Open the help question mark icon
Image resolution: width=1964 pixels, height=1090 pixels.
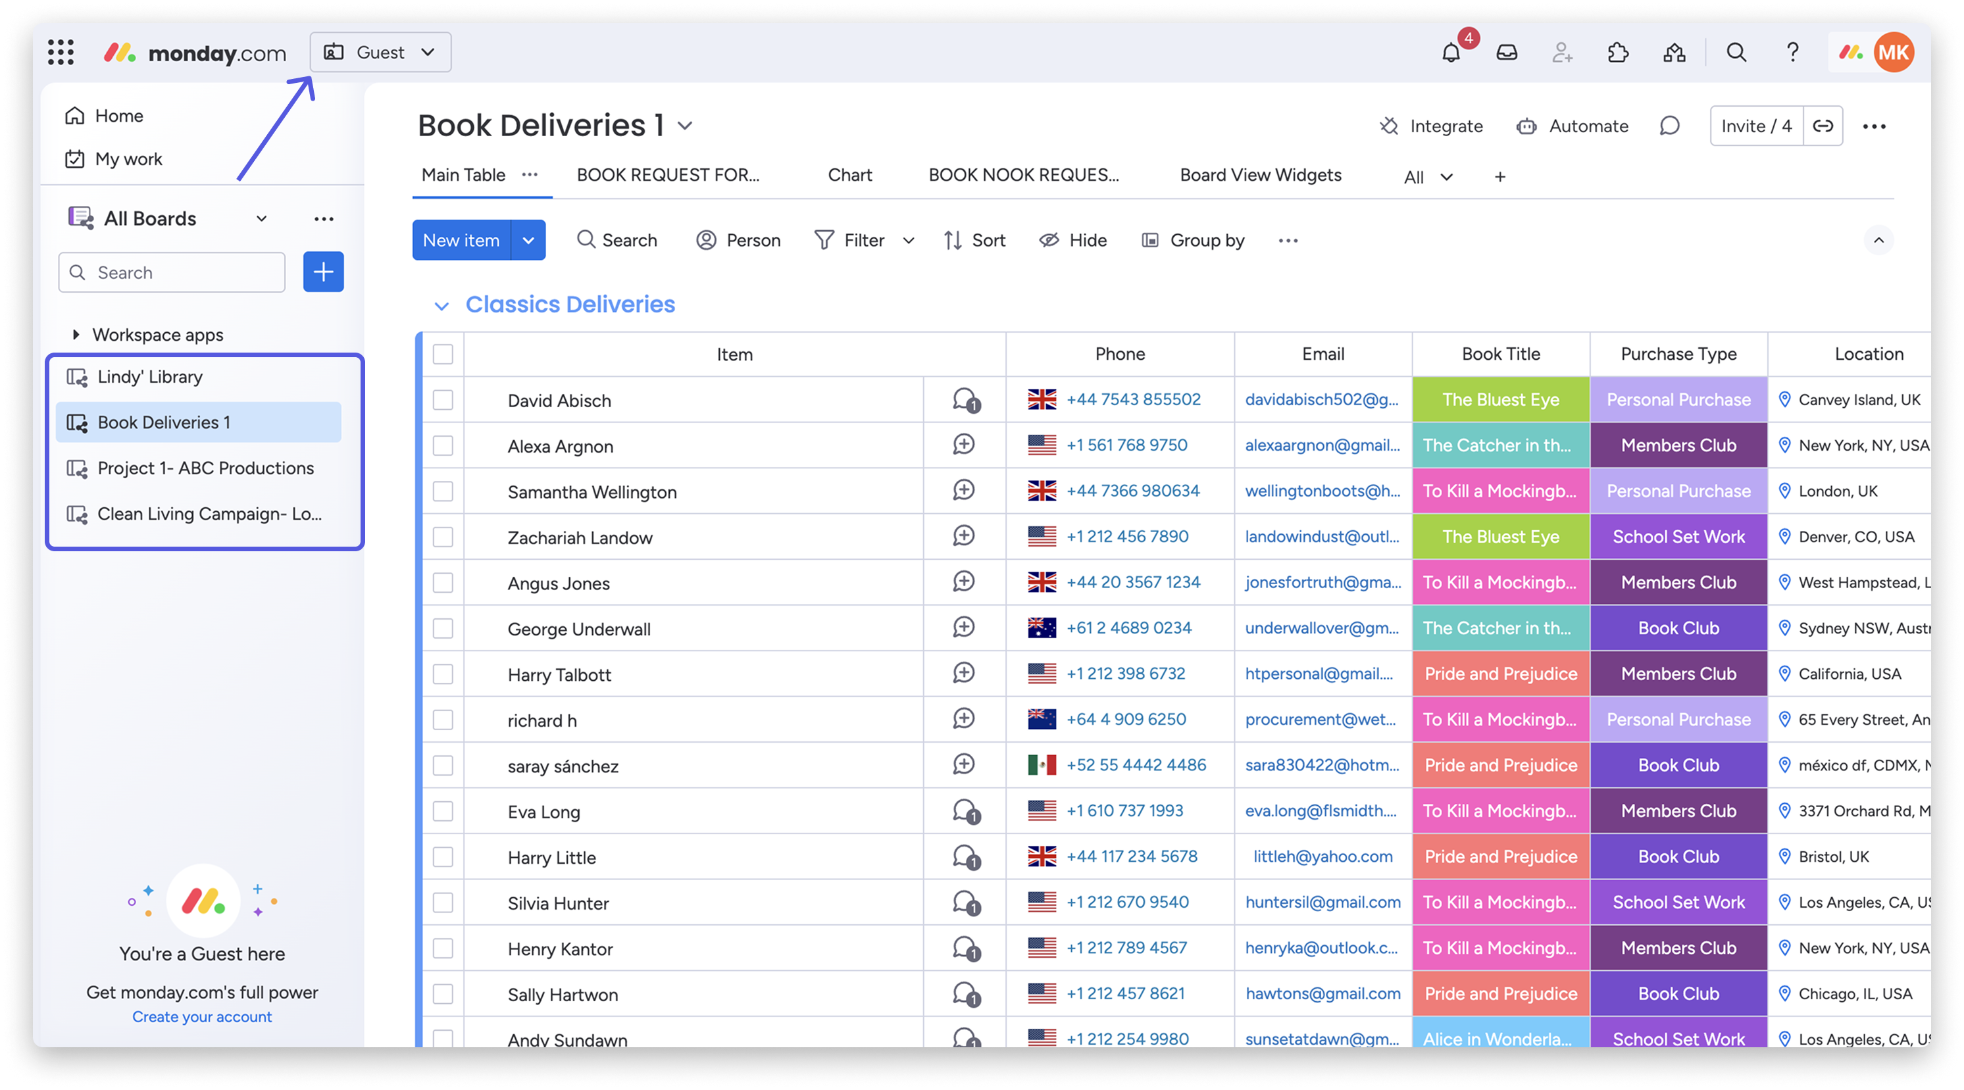(1792, 53)
